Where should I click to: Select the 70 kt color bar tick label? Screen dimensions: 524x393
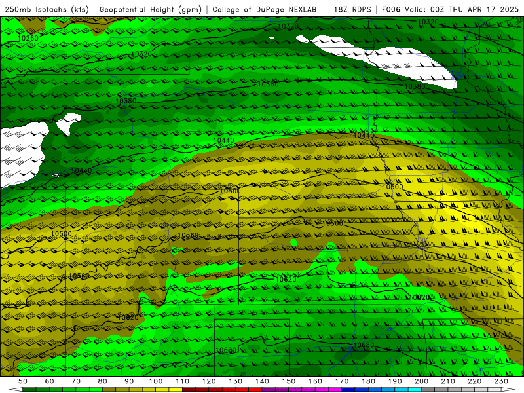click(x=76, y=381)
